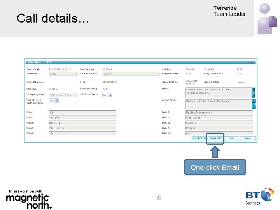Click the Notes scrollbar up arrow

click(253, 89)
